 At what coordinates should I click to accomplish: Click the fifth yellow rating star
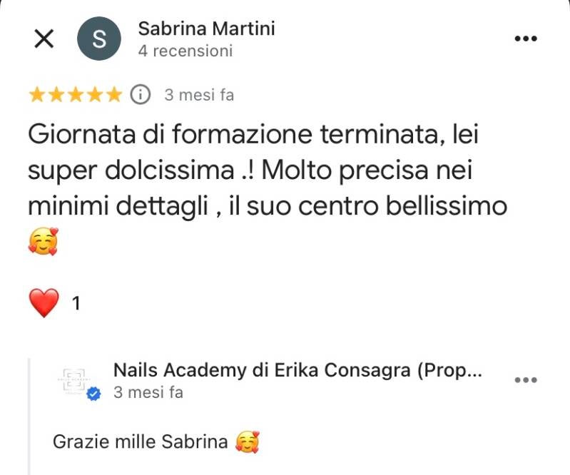tap(114, 95)
